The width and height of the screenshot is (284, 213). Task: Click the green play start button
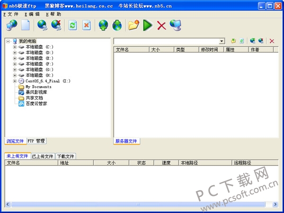coord(148,25)
